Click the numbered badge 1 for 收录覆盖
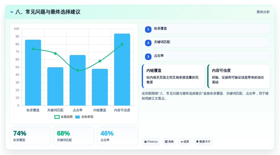The height and width of the screenshot is (155, 280). (x=148, y=29)
